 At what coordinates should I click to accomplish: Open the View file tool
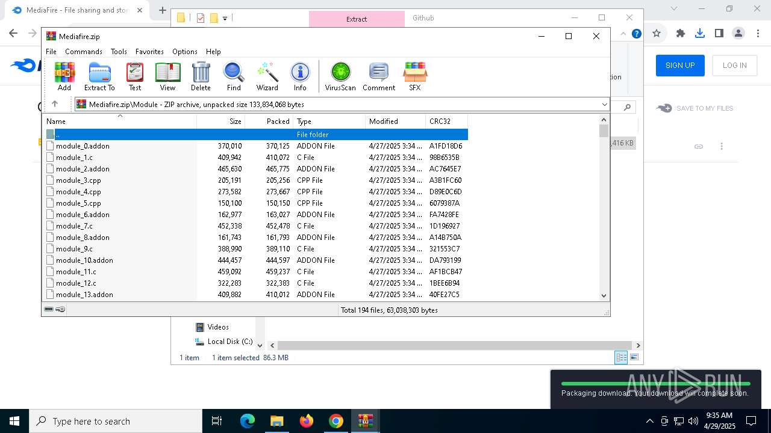coord(167,76)
